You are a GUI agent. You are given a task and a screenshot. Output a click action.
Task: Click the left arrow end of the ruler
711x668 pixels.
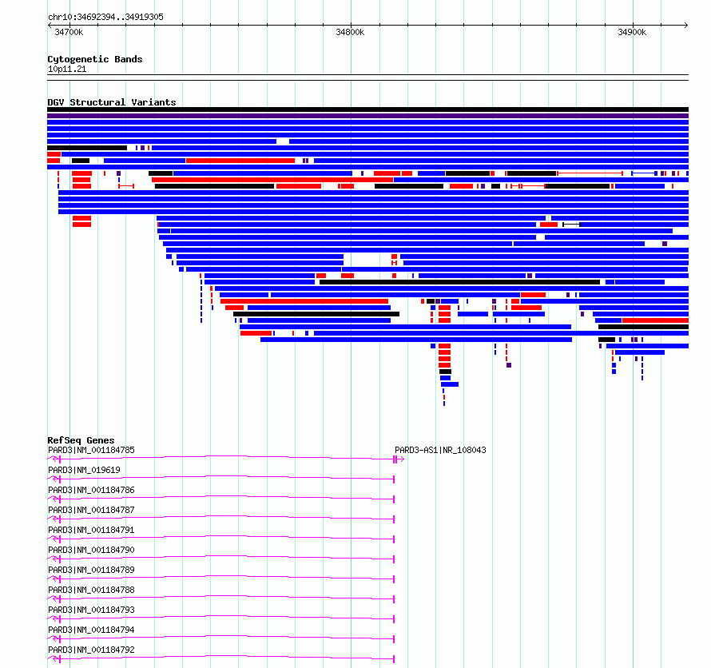[x=50, y=26]
